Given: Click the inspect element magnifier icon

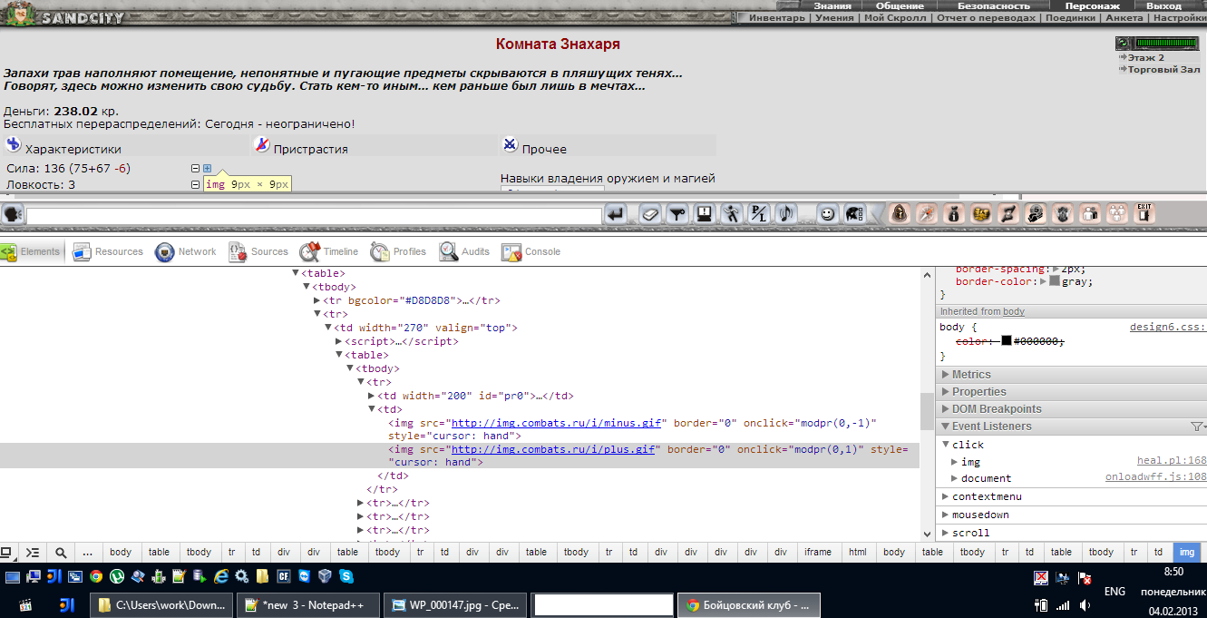Looking at the screenshot, I should pos(61,552).
